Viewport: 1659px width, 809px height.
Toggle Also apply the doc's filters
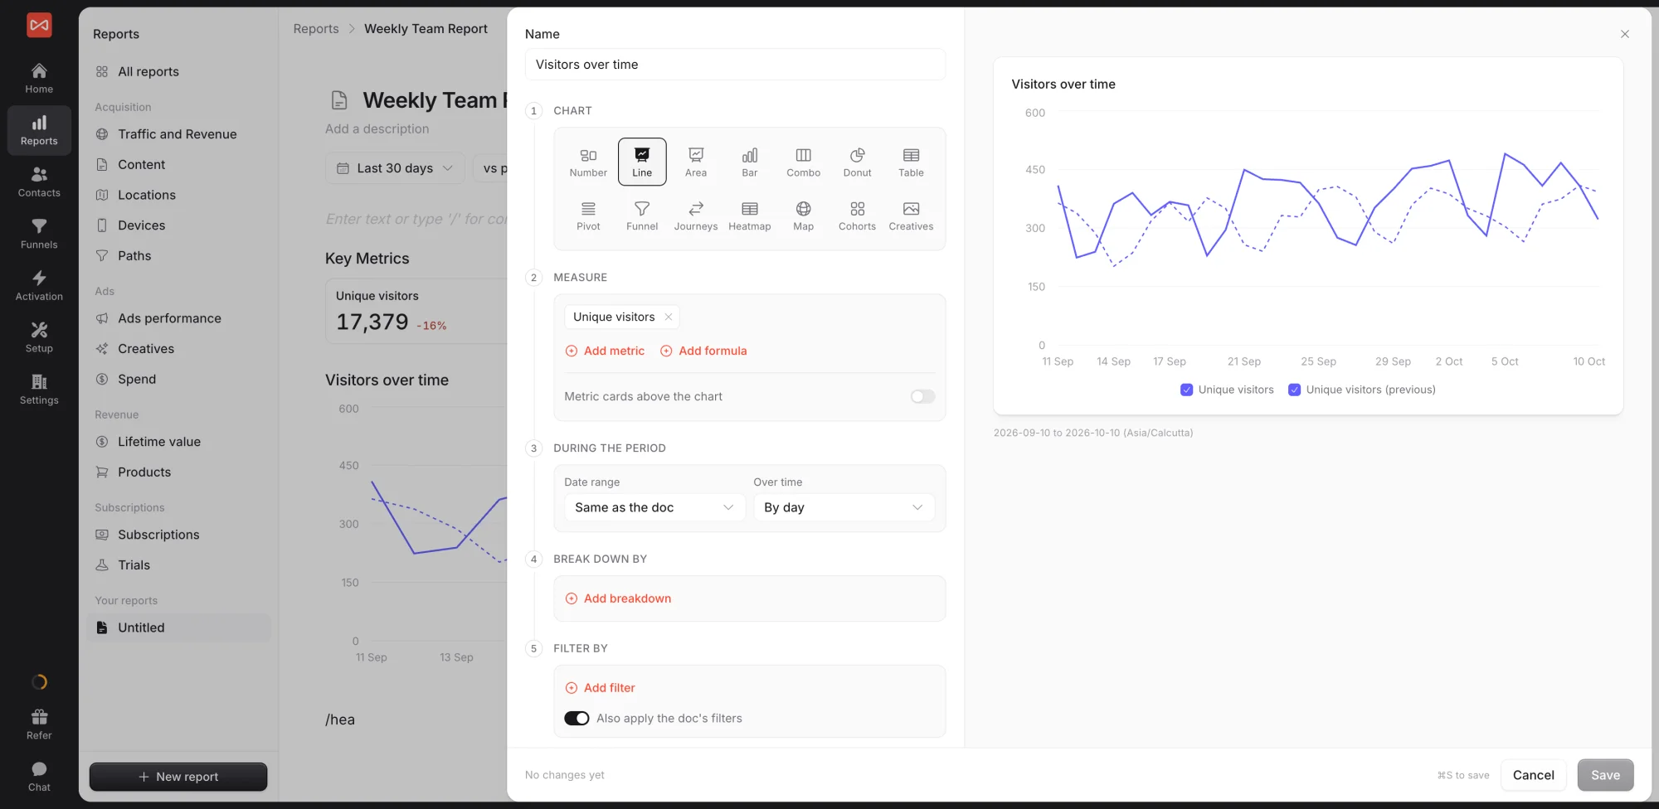coord(577,719)
